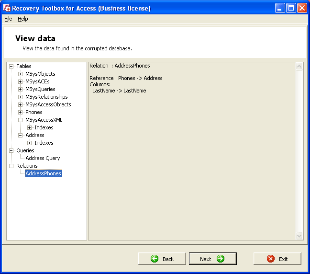Click the green Back arrow icon
The image size is (310, 274).
point(155,259)
